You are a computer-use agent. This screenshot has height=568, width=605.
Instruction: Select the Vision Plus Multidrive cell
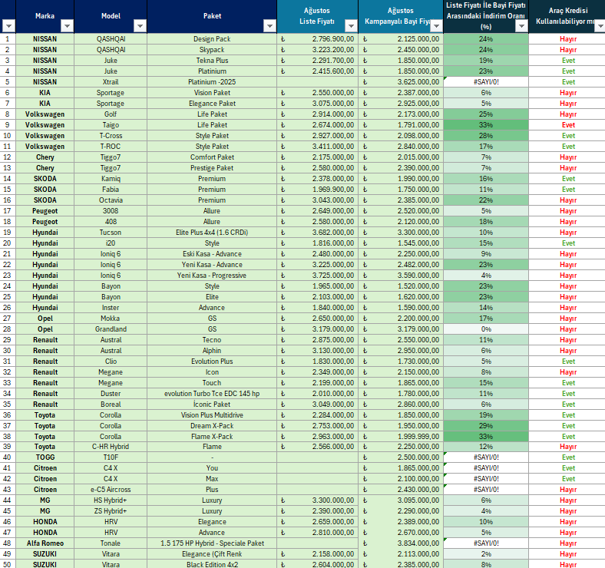coord(212,415)
